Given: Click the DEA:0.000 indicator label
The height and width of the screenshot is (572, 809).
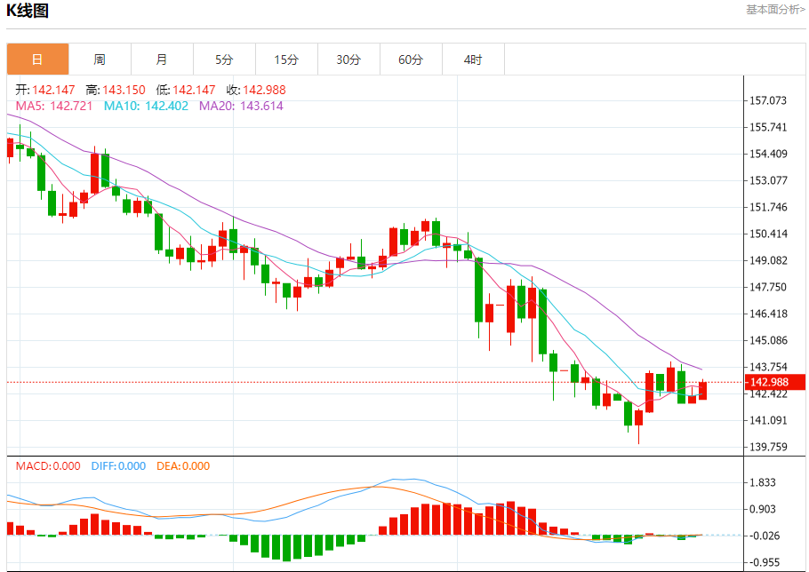Looking at the screenshot, I should pos(183,466).
